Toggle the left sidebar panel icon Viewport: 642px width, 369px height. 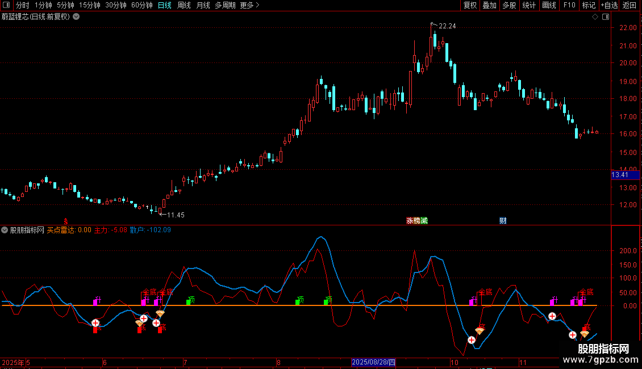6,5
